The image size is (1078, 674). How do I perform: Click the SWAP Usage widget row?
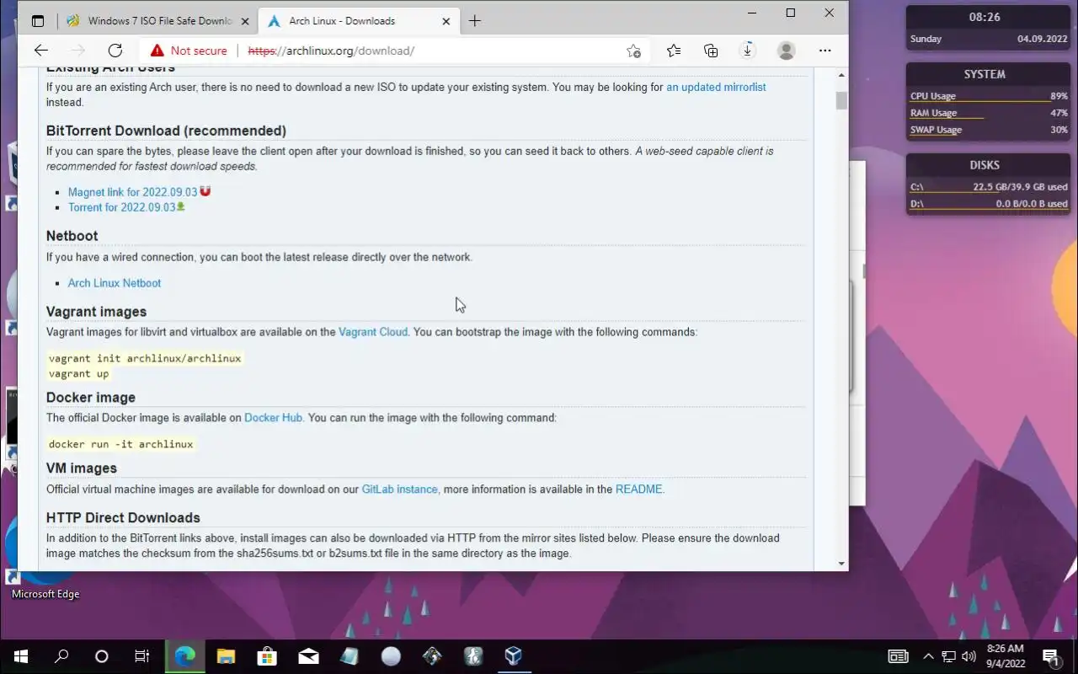(989, 130)
